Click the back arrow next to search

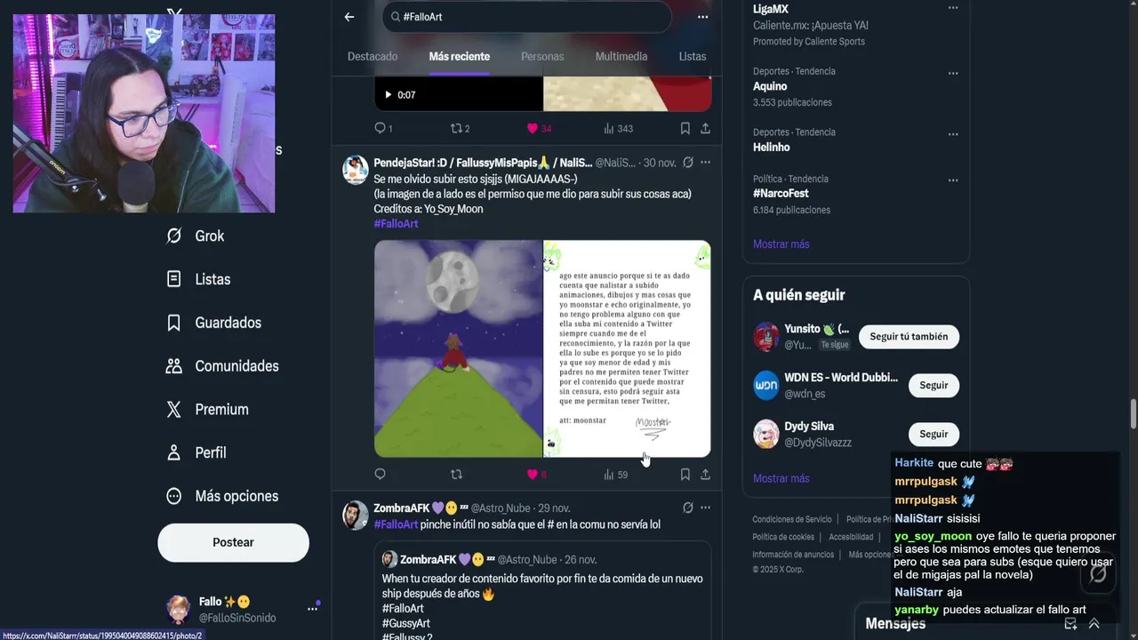coord(349,17)
